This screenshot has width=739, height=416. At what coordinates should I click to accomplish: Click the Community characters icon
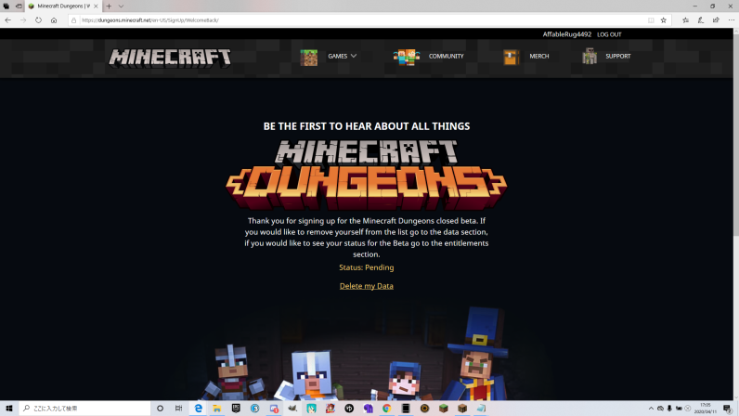point(406,57)
